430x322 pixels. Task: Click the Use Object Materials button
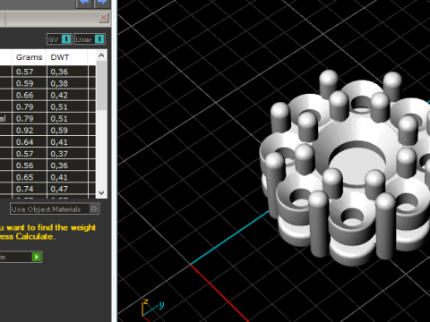[x=55, y=209]
